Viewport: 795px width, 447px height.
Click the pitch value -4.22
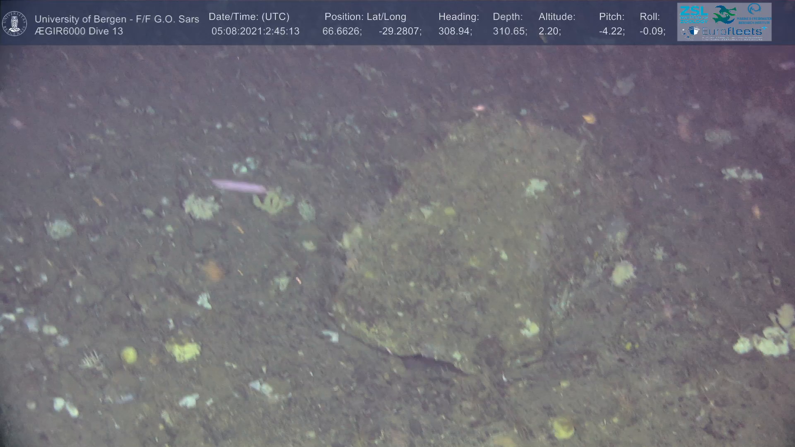[x=612, y=31]
